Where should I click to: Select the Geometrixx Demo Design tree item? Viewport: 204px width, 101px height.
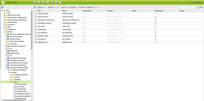click(18, 58)
